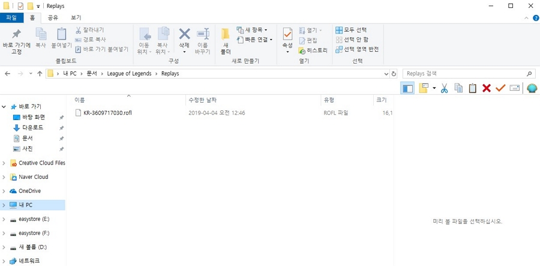Image resolution: width=540 pixels, height=266 pixels.
Task: Select 잘라내기 scissors in the ribbon
Action: click(x=89, y=30)
